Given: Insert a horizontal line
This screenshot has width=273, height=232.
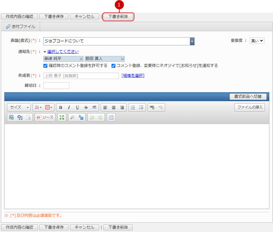Looking at the screenshot, I should [x=94, y=108].
